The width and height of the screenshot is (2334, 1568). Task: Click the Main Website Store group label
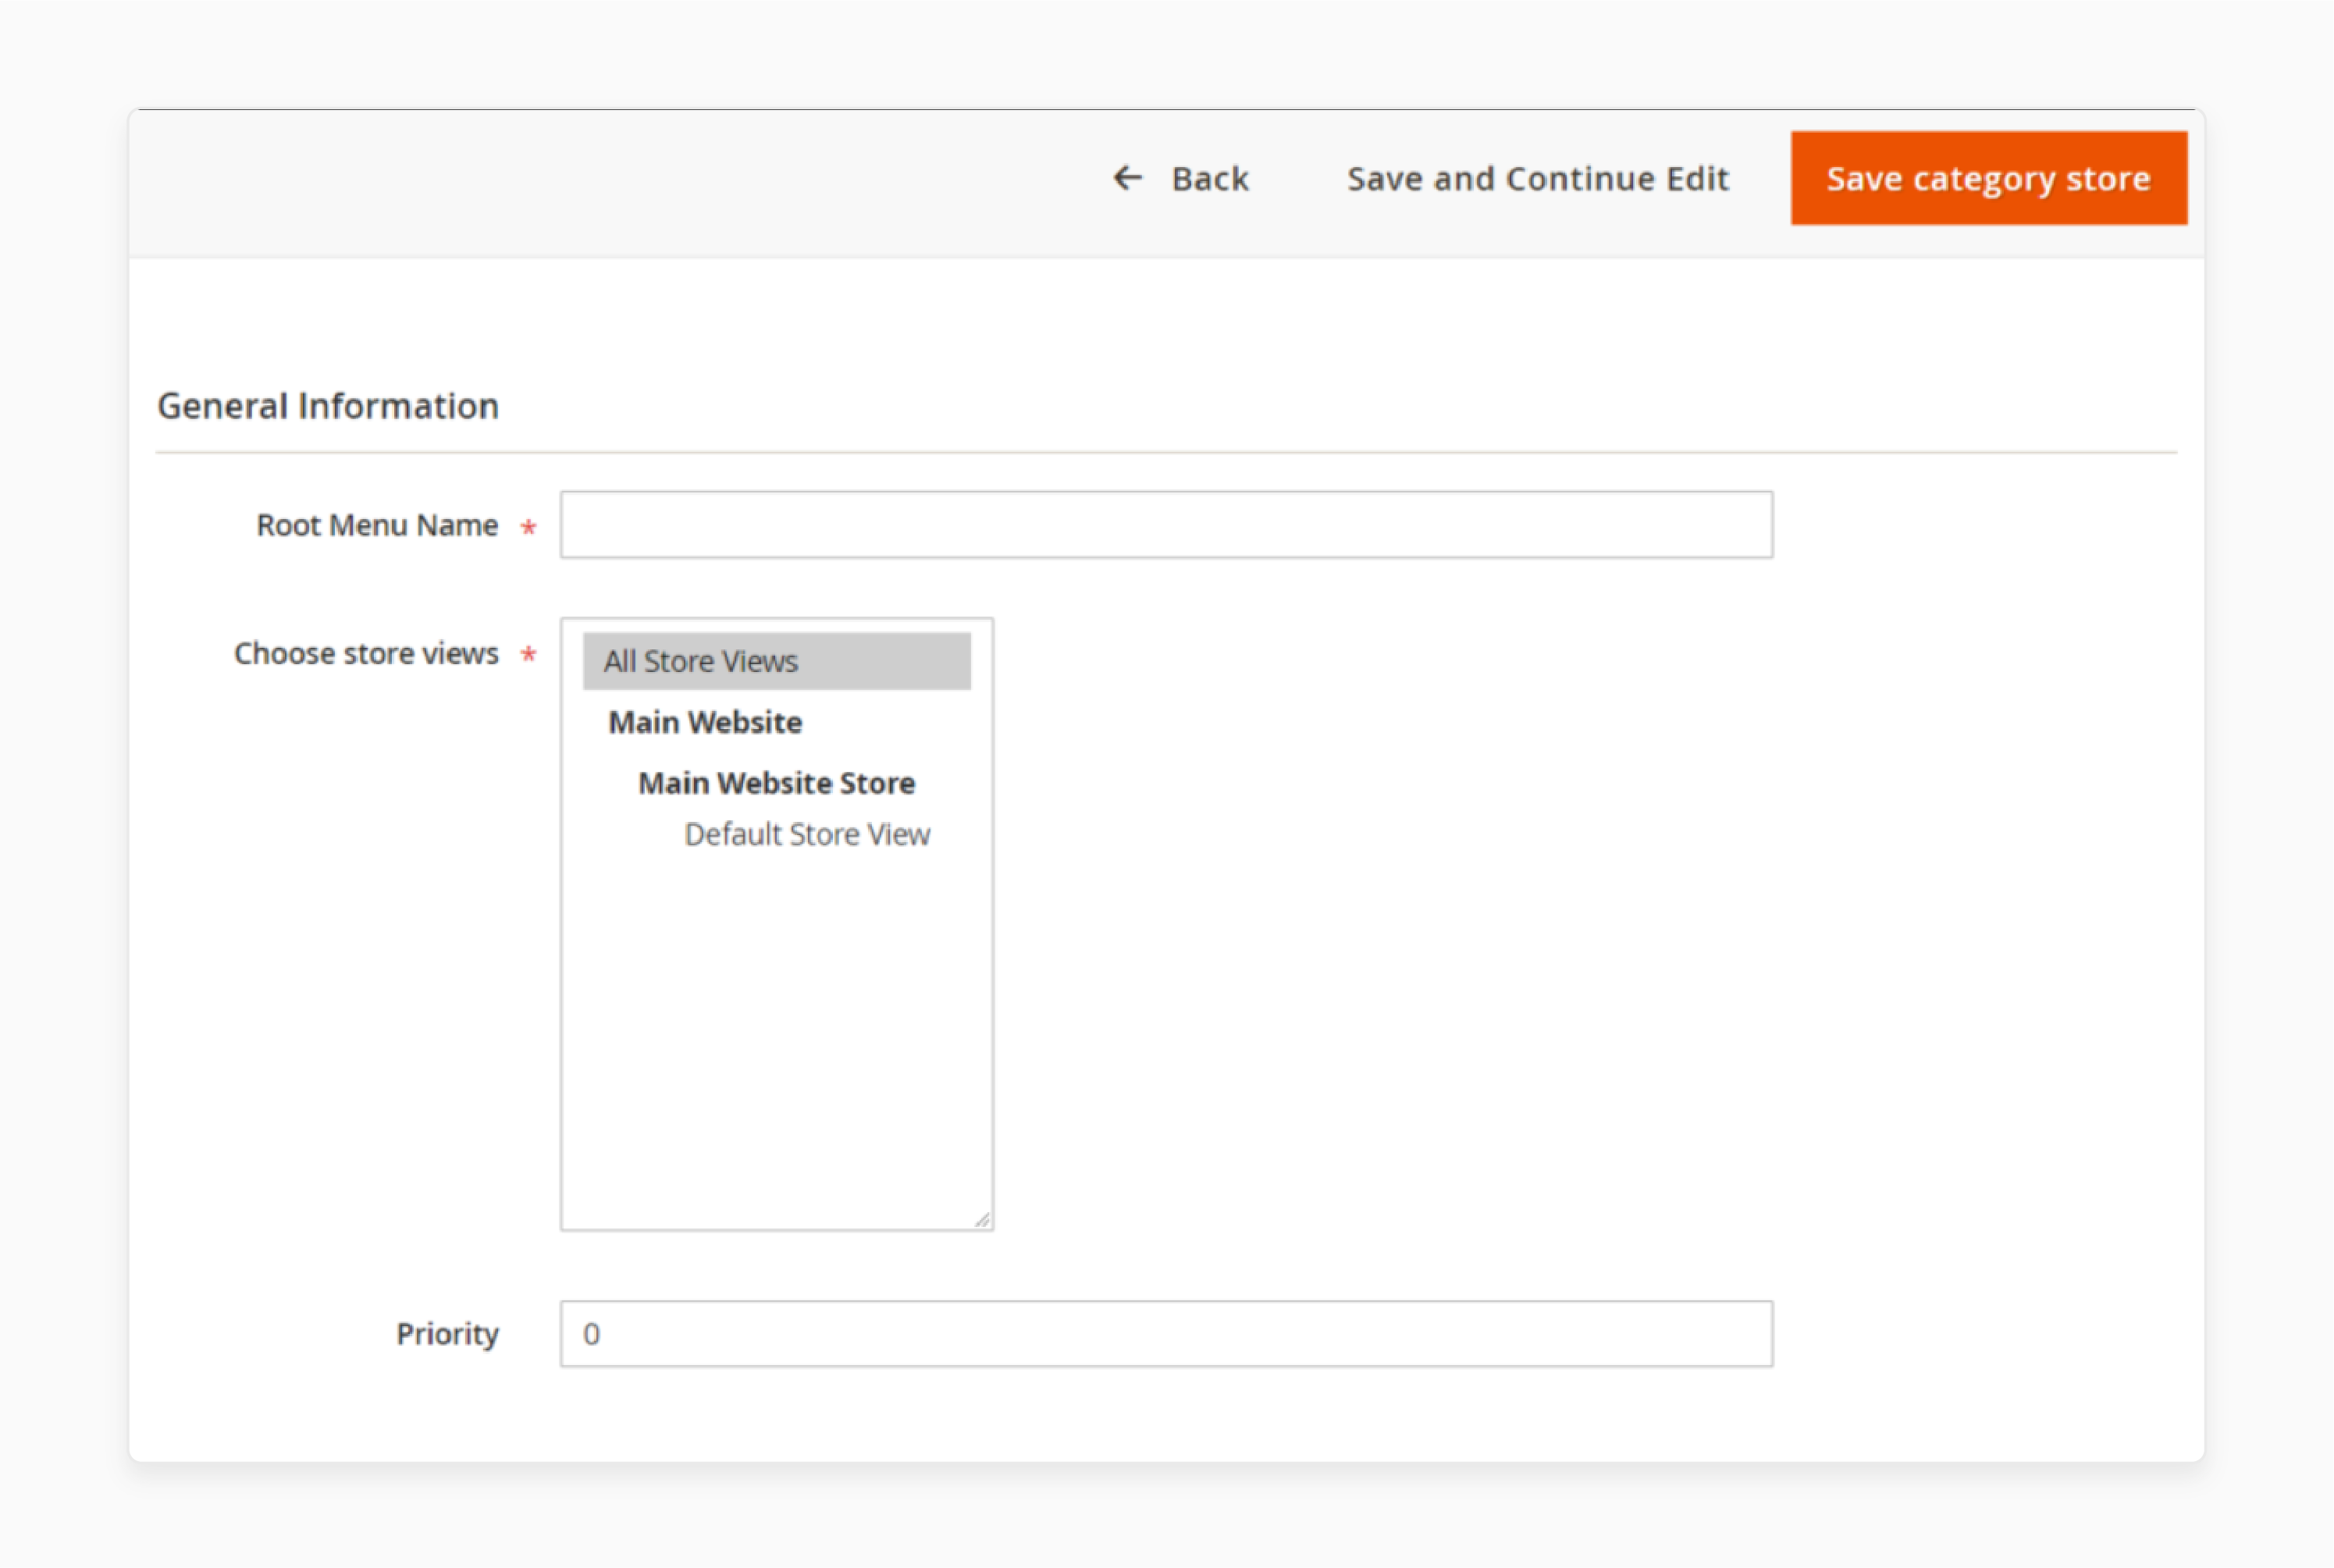pyautogui.click(x=776, y=783)
